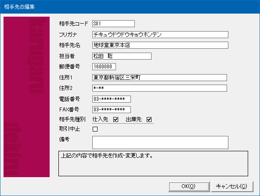Click the 郵便番号 field with 1600008

coord(104,67)
